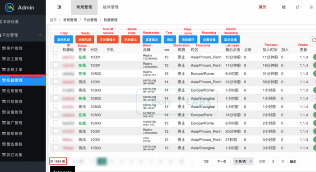This screenshot has height=172, width=316.
Task: Click the Europe/Paris timezone cell
Action: pos(201,115)
